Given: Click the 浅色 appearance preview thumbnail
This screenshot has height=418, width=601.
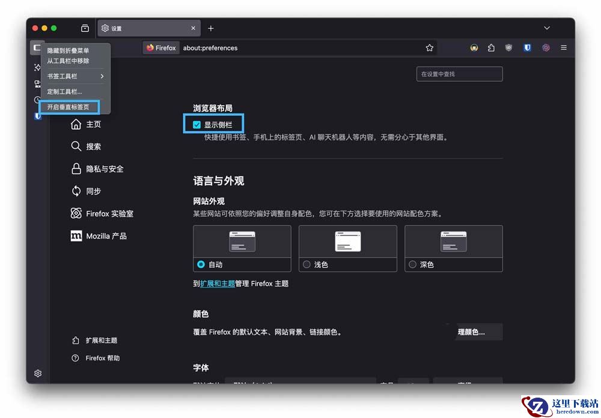Looking at the screenshot, I should pyautogui.click(x=347, y=241).
